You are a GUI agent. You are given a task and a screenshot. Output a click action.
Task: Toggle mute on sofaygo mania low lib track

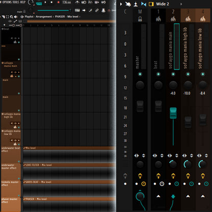[x=19, y=144]
